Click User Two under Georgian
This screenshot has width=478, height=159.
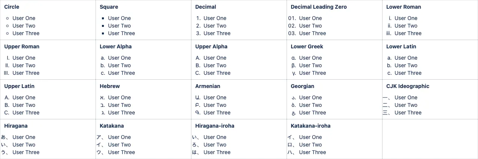[x=310, y=105]
